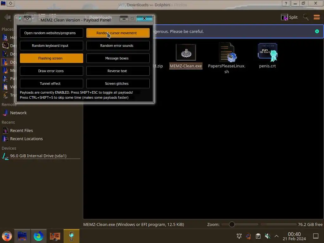Click the Dolphin title bar diamond pin icon
The image size is (324, 243).
coord(10,3)
